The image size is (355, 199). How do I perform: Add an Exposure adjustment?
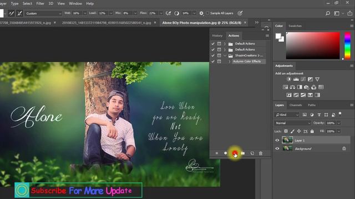pyautogui.click(x=310, y=79)
